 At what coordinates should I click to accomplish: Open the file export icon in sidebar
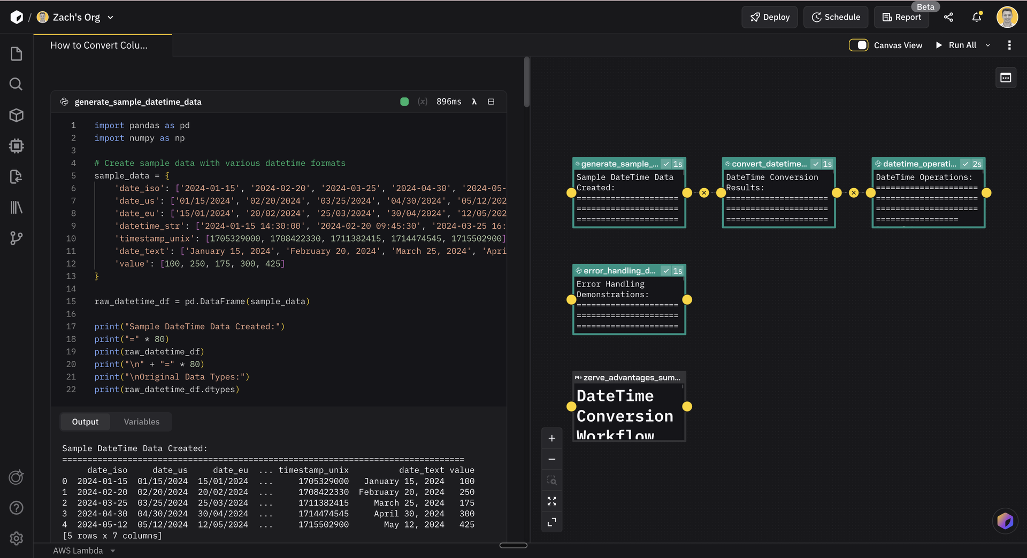coord(17,176)
